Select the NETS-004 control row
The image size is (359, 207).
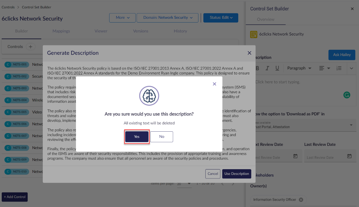(23, 100)
